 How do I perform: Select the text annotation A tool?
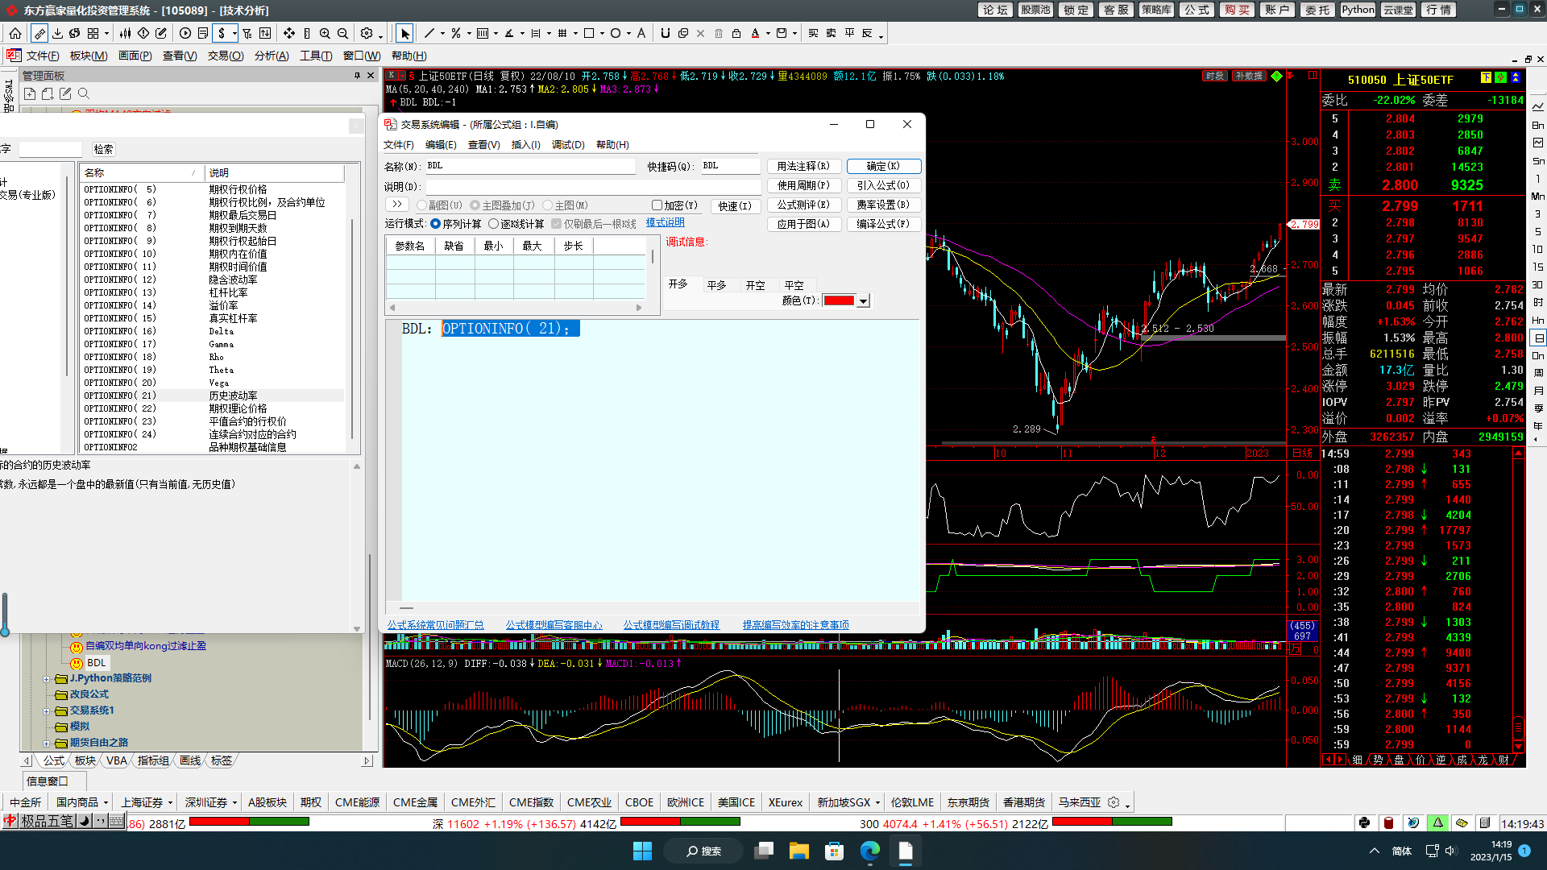[x=641, y=33]
